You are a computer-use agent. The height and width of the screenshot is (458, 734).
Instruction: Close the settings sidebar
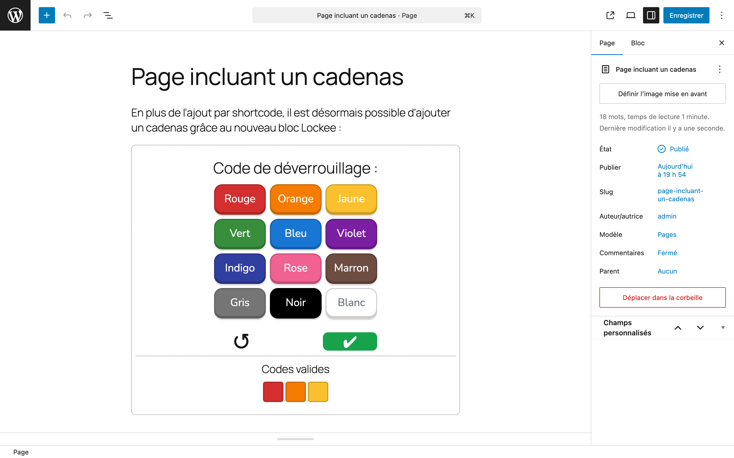(x=722, y=43)
